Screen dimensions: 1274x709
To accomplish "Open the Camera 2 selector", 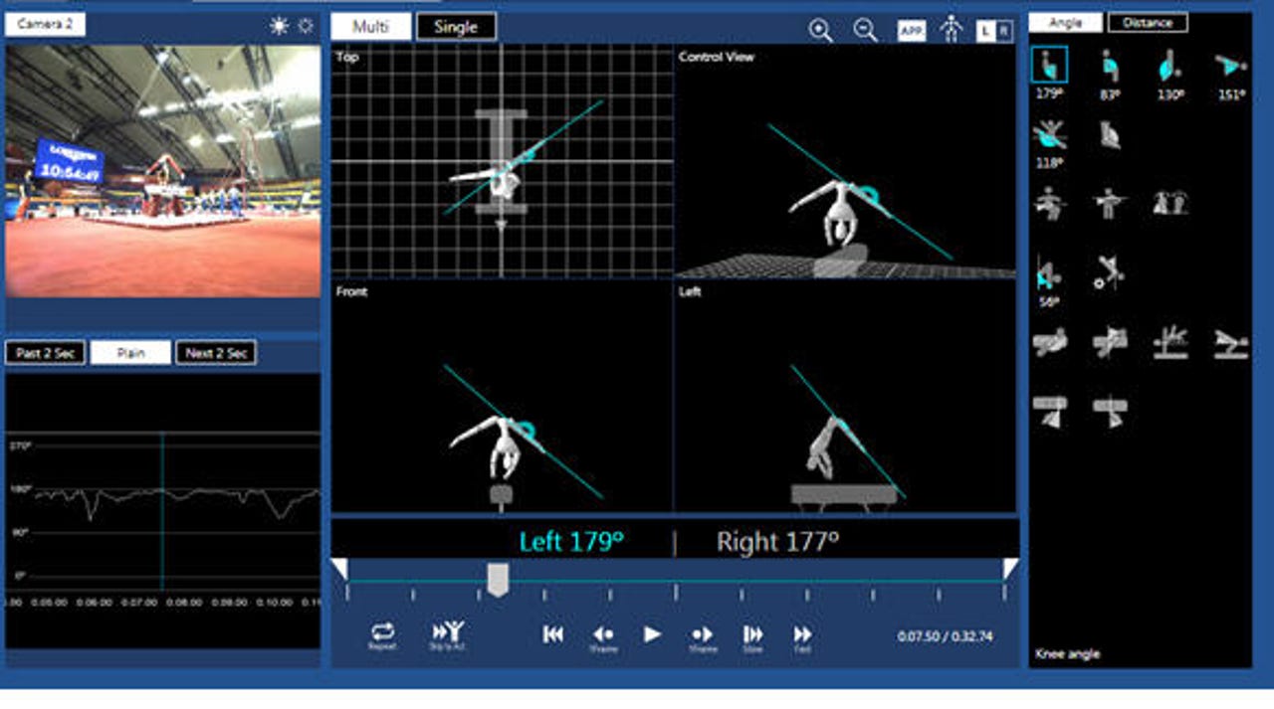I will click(45, 24).
